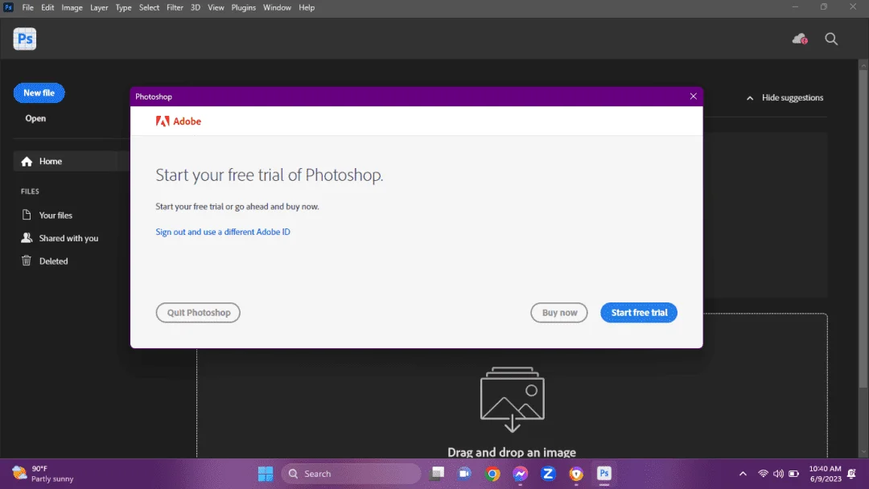This screenshot has width=869, height=489.
Task: Open the weather widget on taskbar
Action: pos(43,474)
